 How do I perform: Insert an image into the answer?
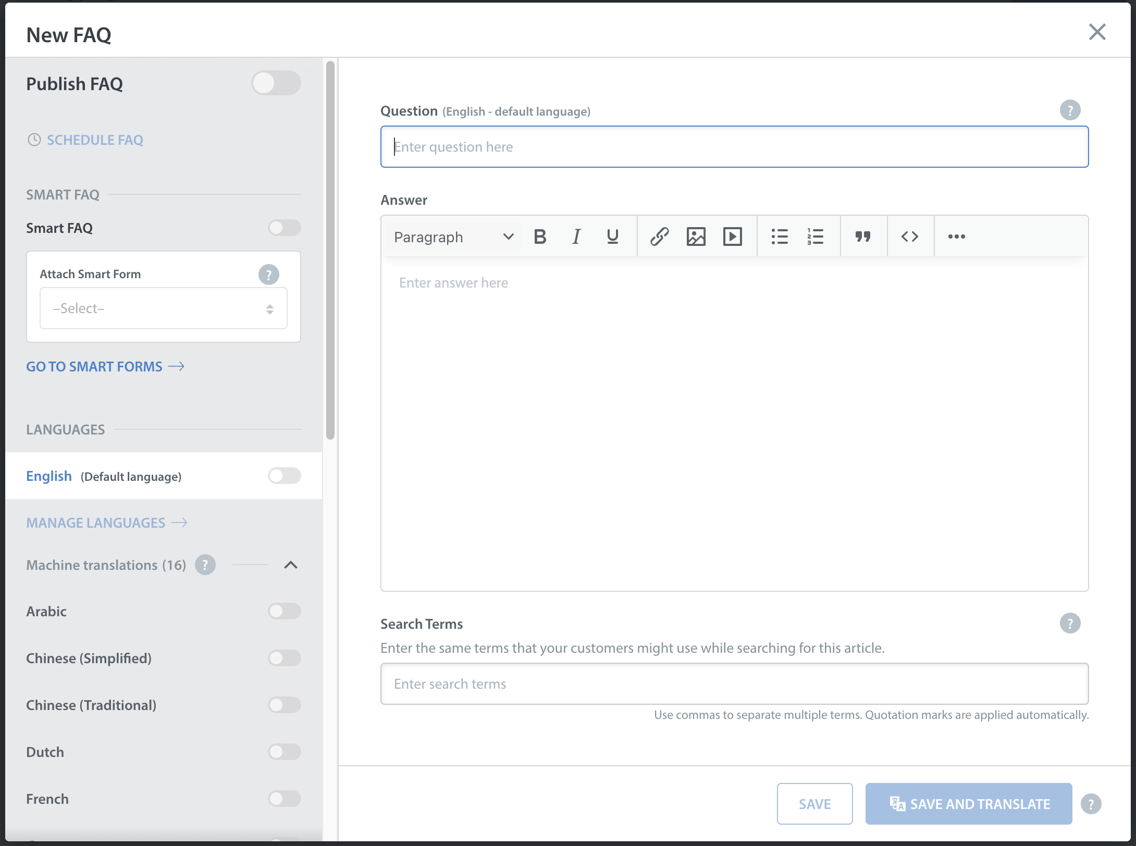point(696,237)
